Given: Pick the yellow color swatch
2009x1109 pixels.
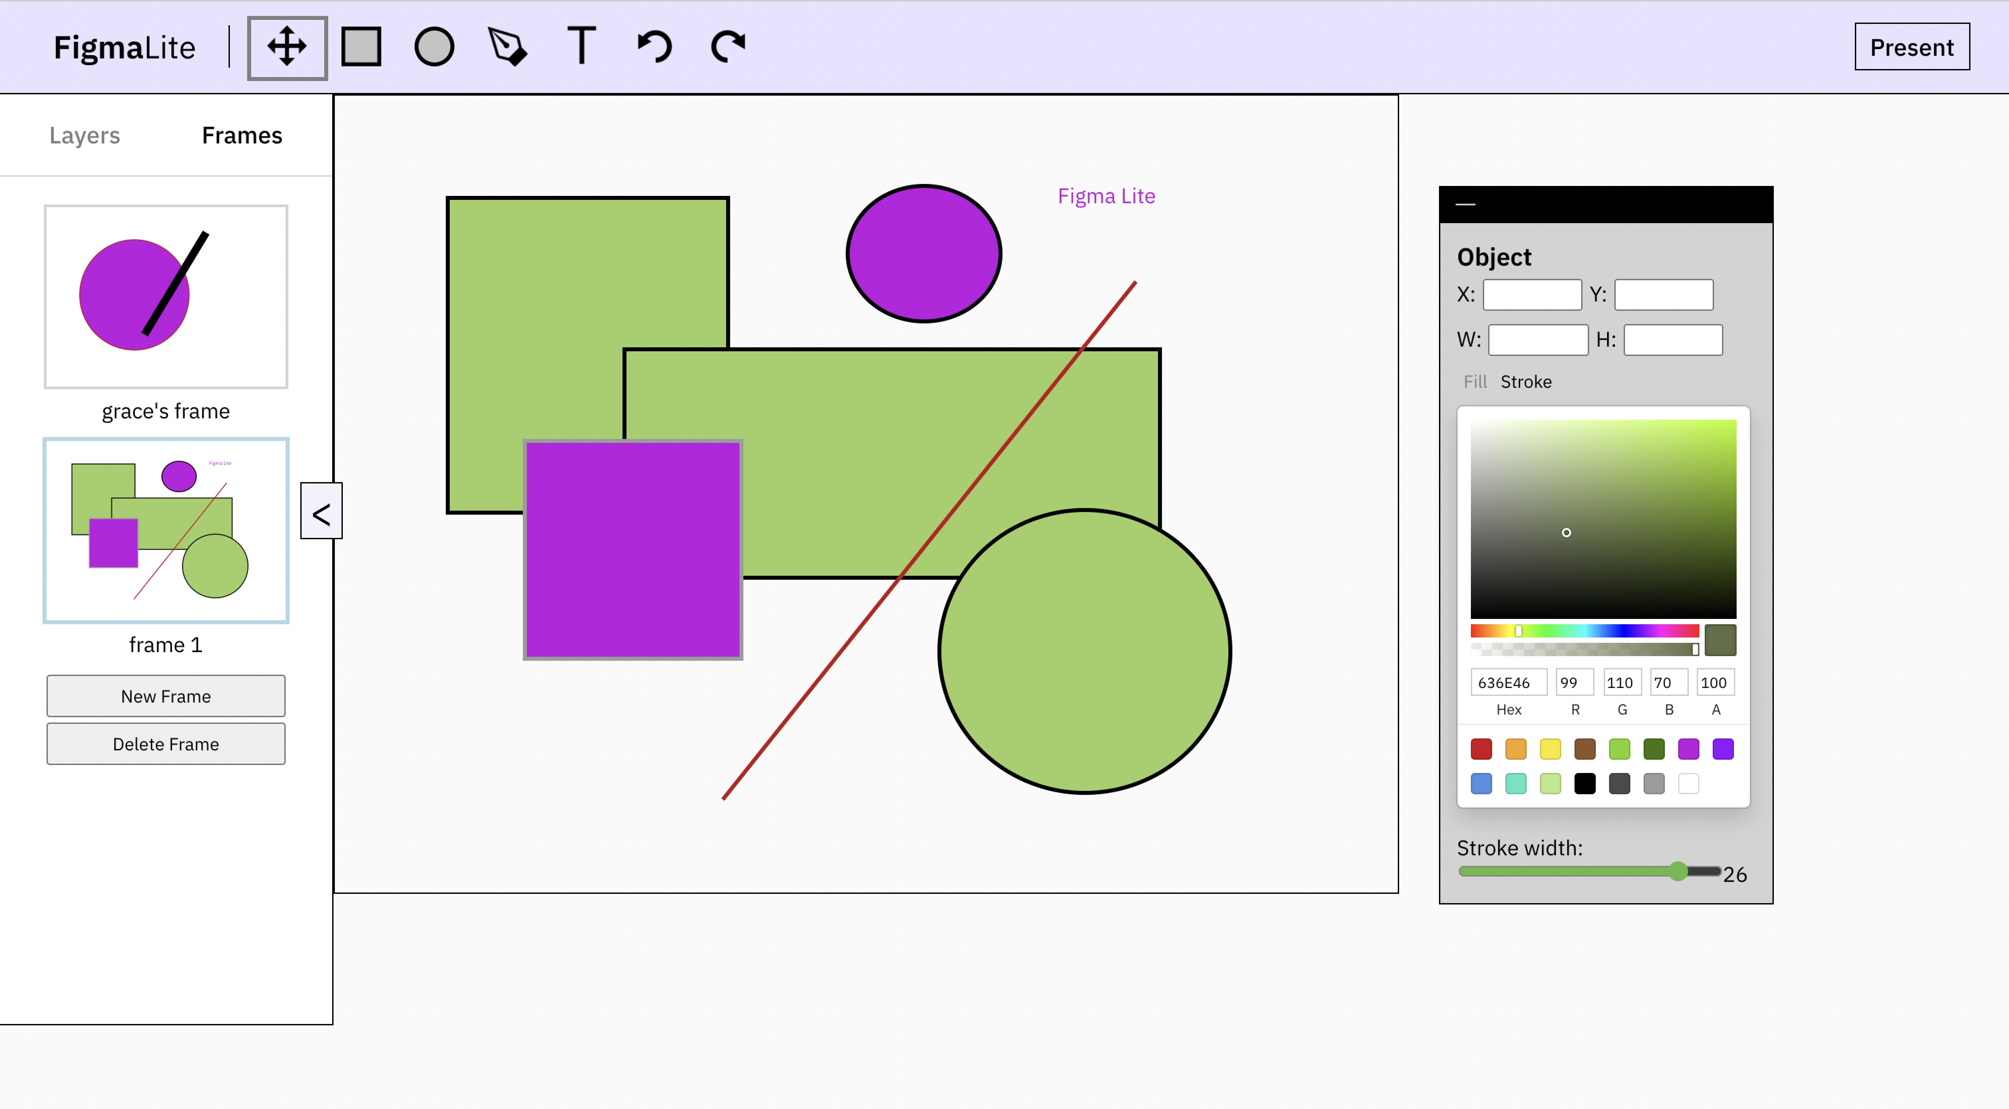Looking at the screenshot, I should pos(1550,749).
